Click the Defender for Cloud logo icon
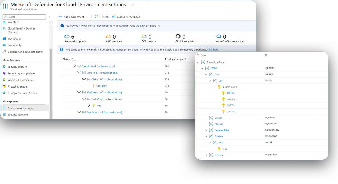The height and width of the screenshot is (184, 338). click(5, 6)
